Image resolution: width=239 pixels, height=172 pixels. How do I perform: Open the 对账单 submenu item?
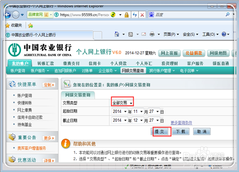pyautogui.click(x=87, y=71)
